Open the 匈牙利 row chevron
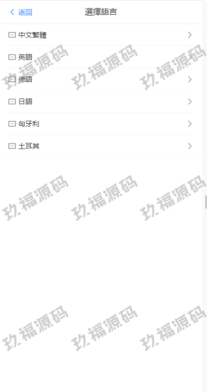The height and width of the screenshot is (392, 207). [190, 124]
